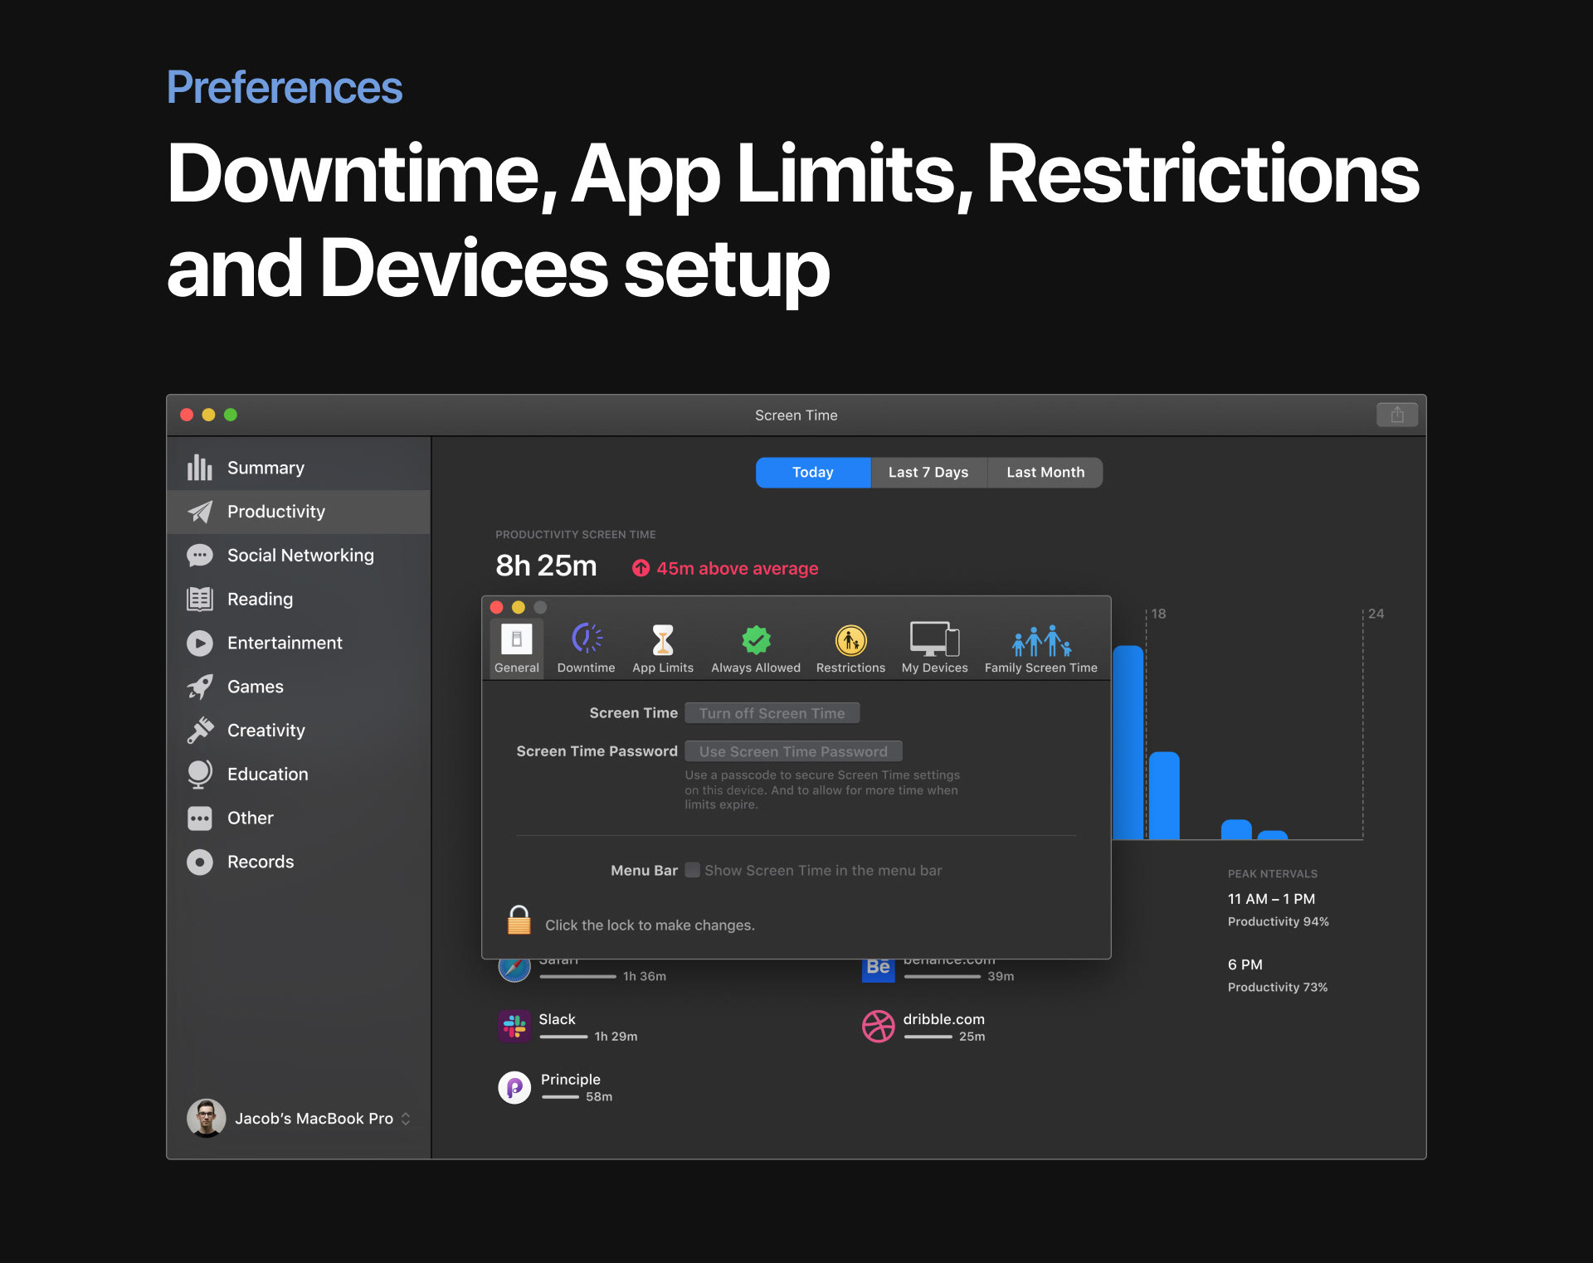Click the share icon in title bar

(x=1396, y=415)
